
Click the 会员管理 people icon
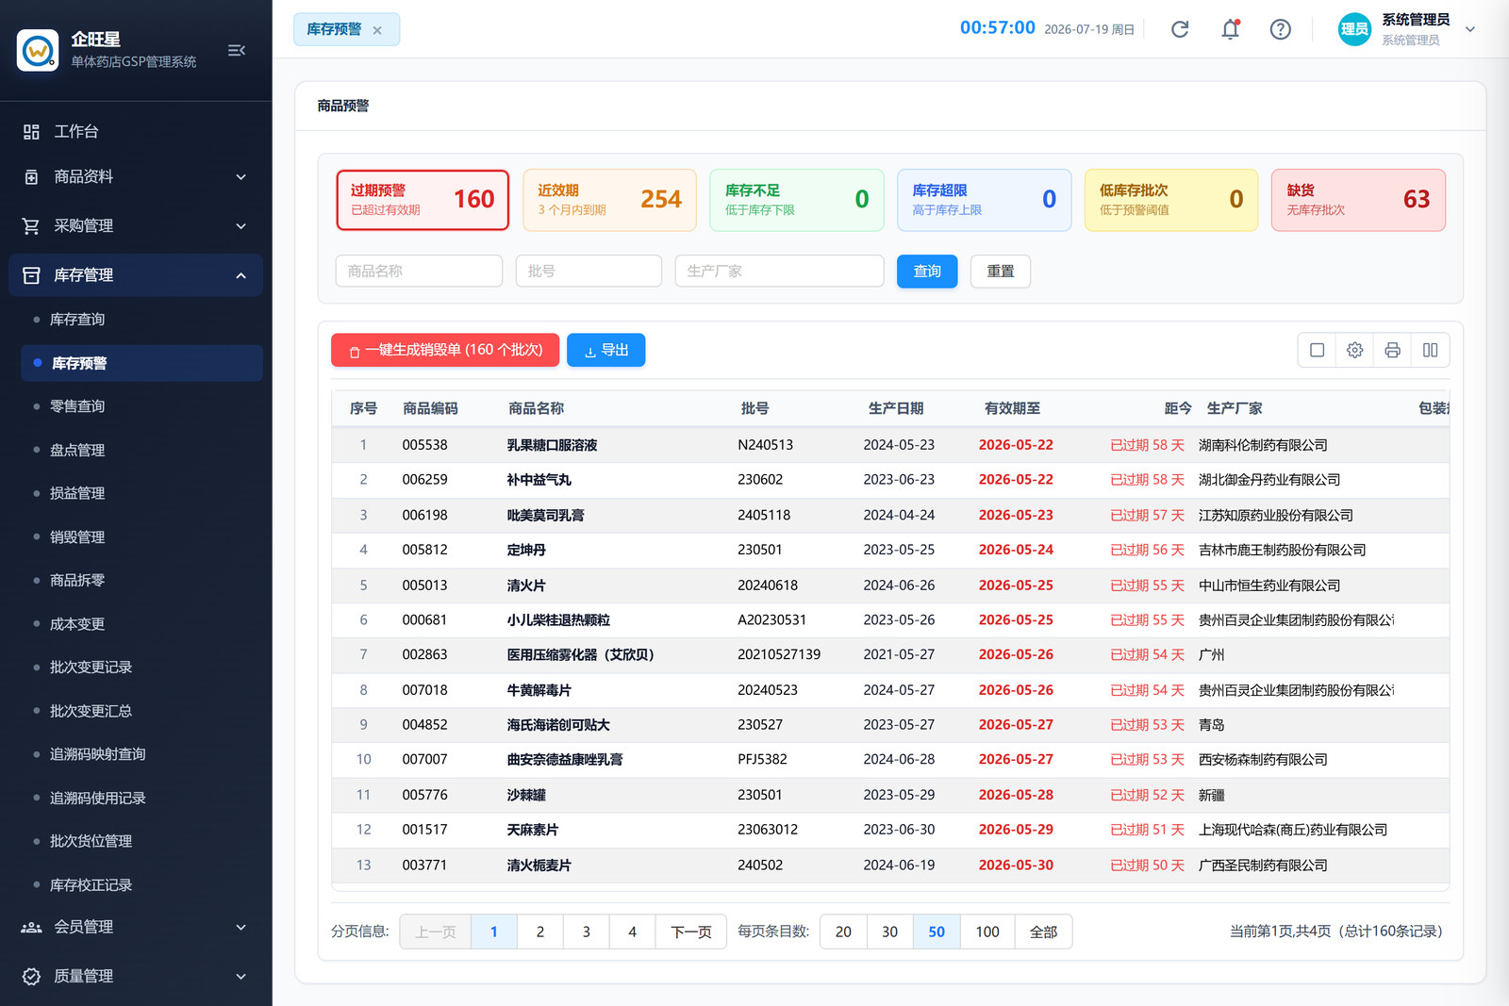coord(31,928)
